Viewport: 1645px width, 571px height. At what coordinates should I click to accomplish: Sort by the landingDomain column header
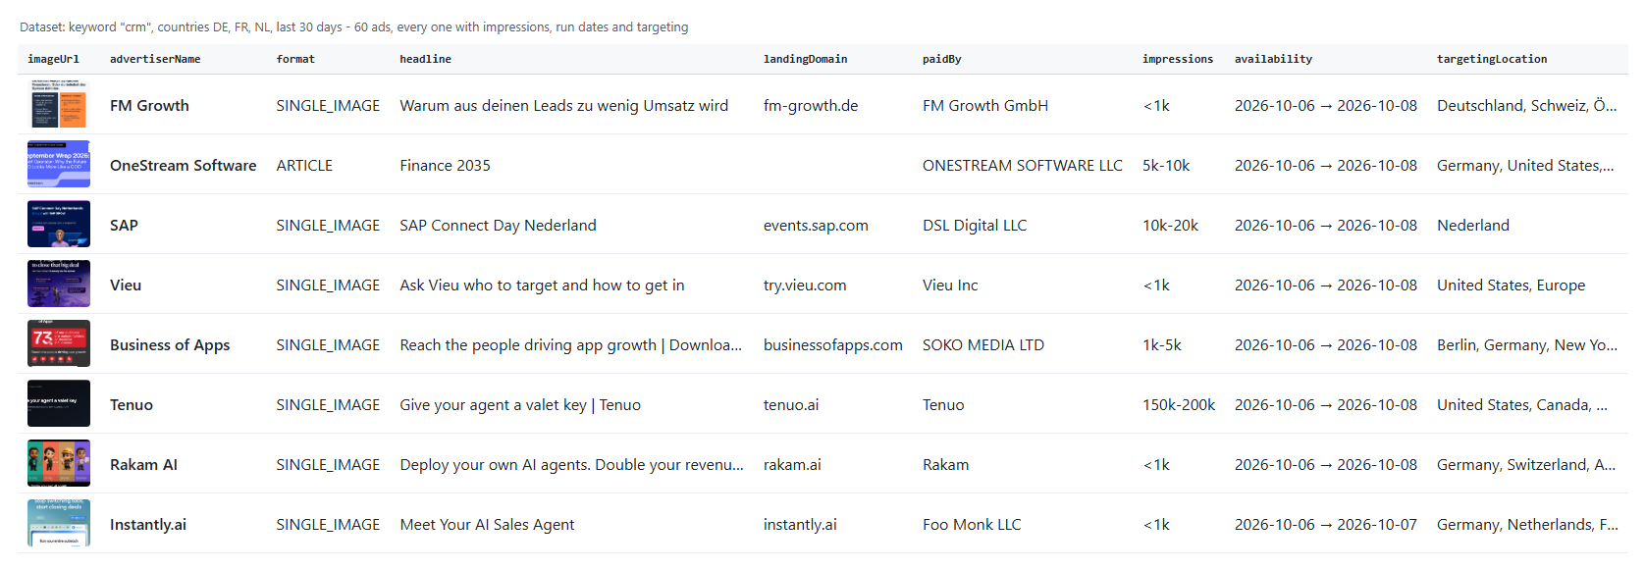pyautogui.click(x=805, y=59)
